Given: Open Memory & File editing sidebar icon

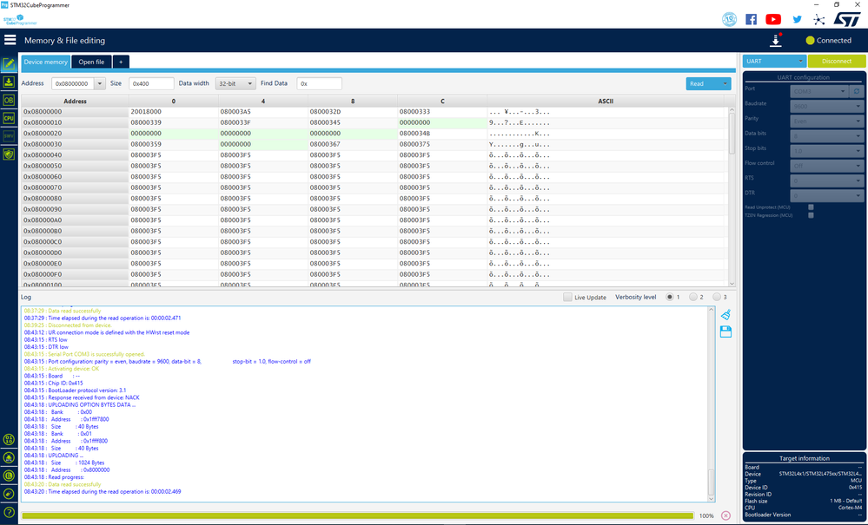Looking at the screenshot, I should (9, 64).
